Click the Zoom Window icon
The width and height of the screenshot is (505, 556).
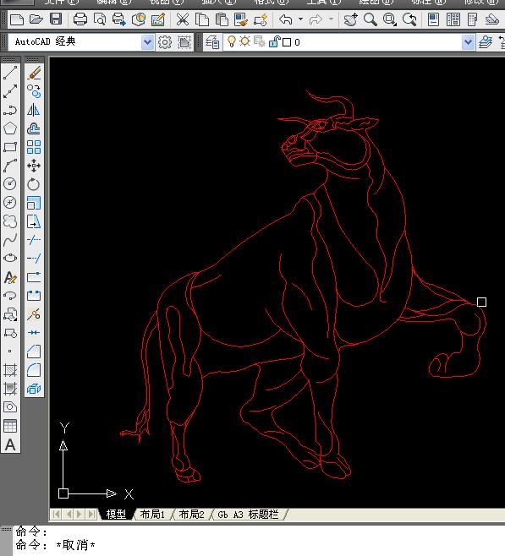[x=390, y=19]
